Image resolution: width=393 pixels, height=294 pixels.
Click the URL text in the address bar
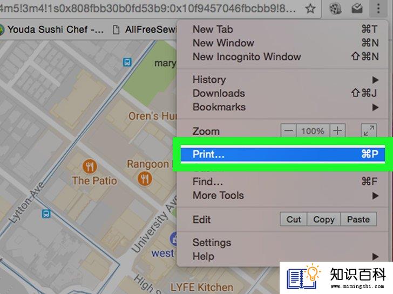coord(148,9)
